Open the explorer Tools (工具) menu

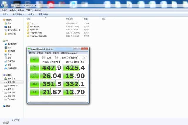[29, 10]
